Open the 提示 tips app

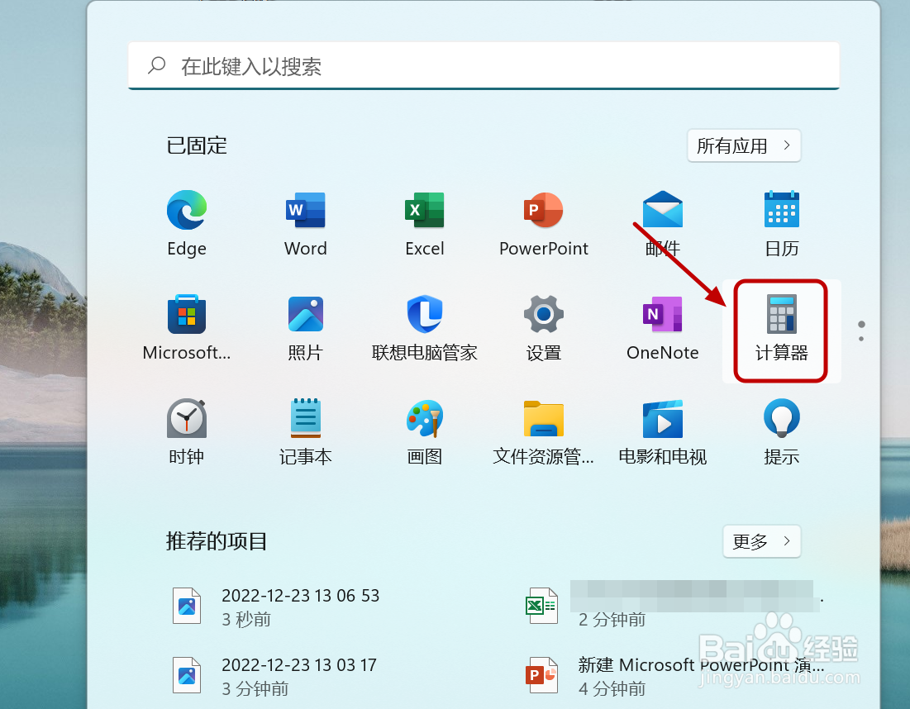pos(781,432)
